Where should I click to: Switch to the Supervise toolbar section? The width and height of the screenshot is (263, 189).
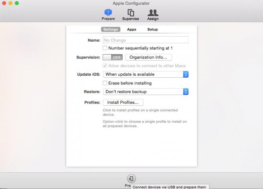[x=131, y=15]
